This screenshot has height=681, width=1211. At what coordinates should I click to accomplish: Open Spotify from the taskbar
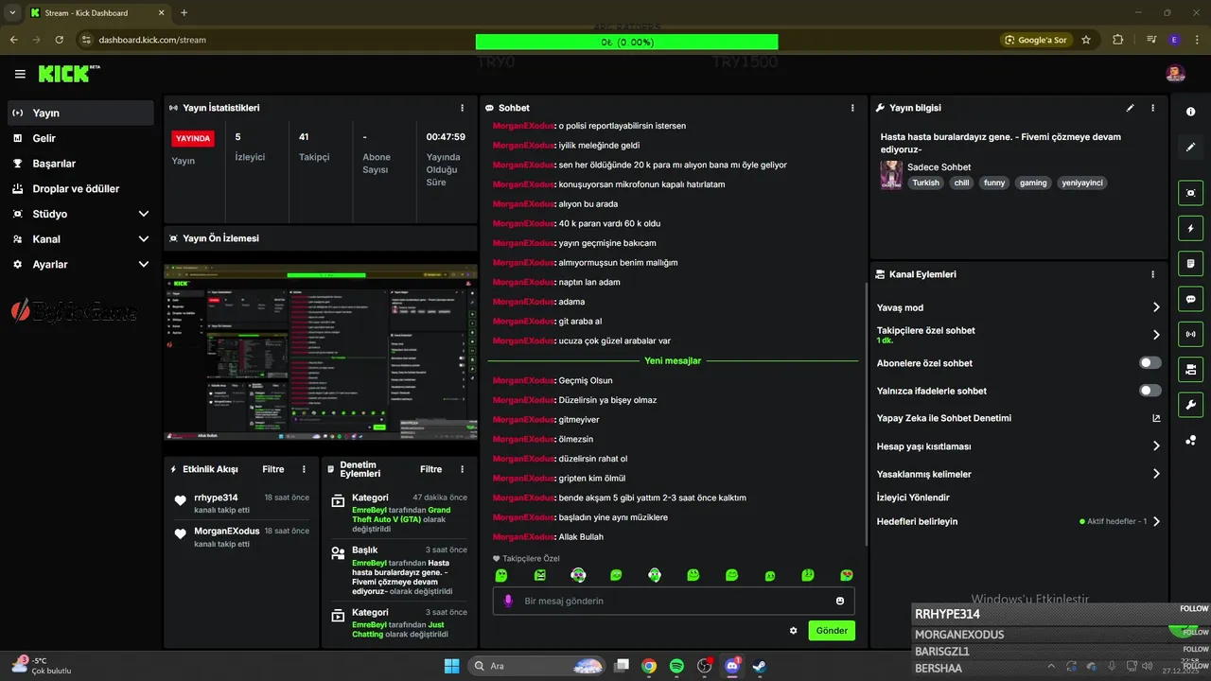tap(677, 666)
